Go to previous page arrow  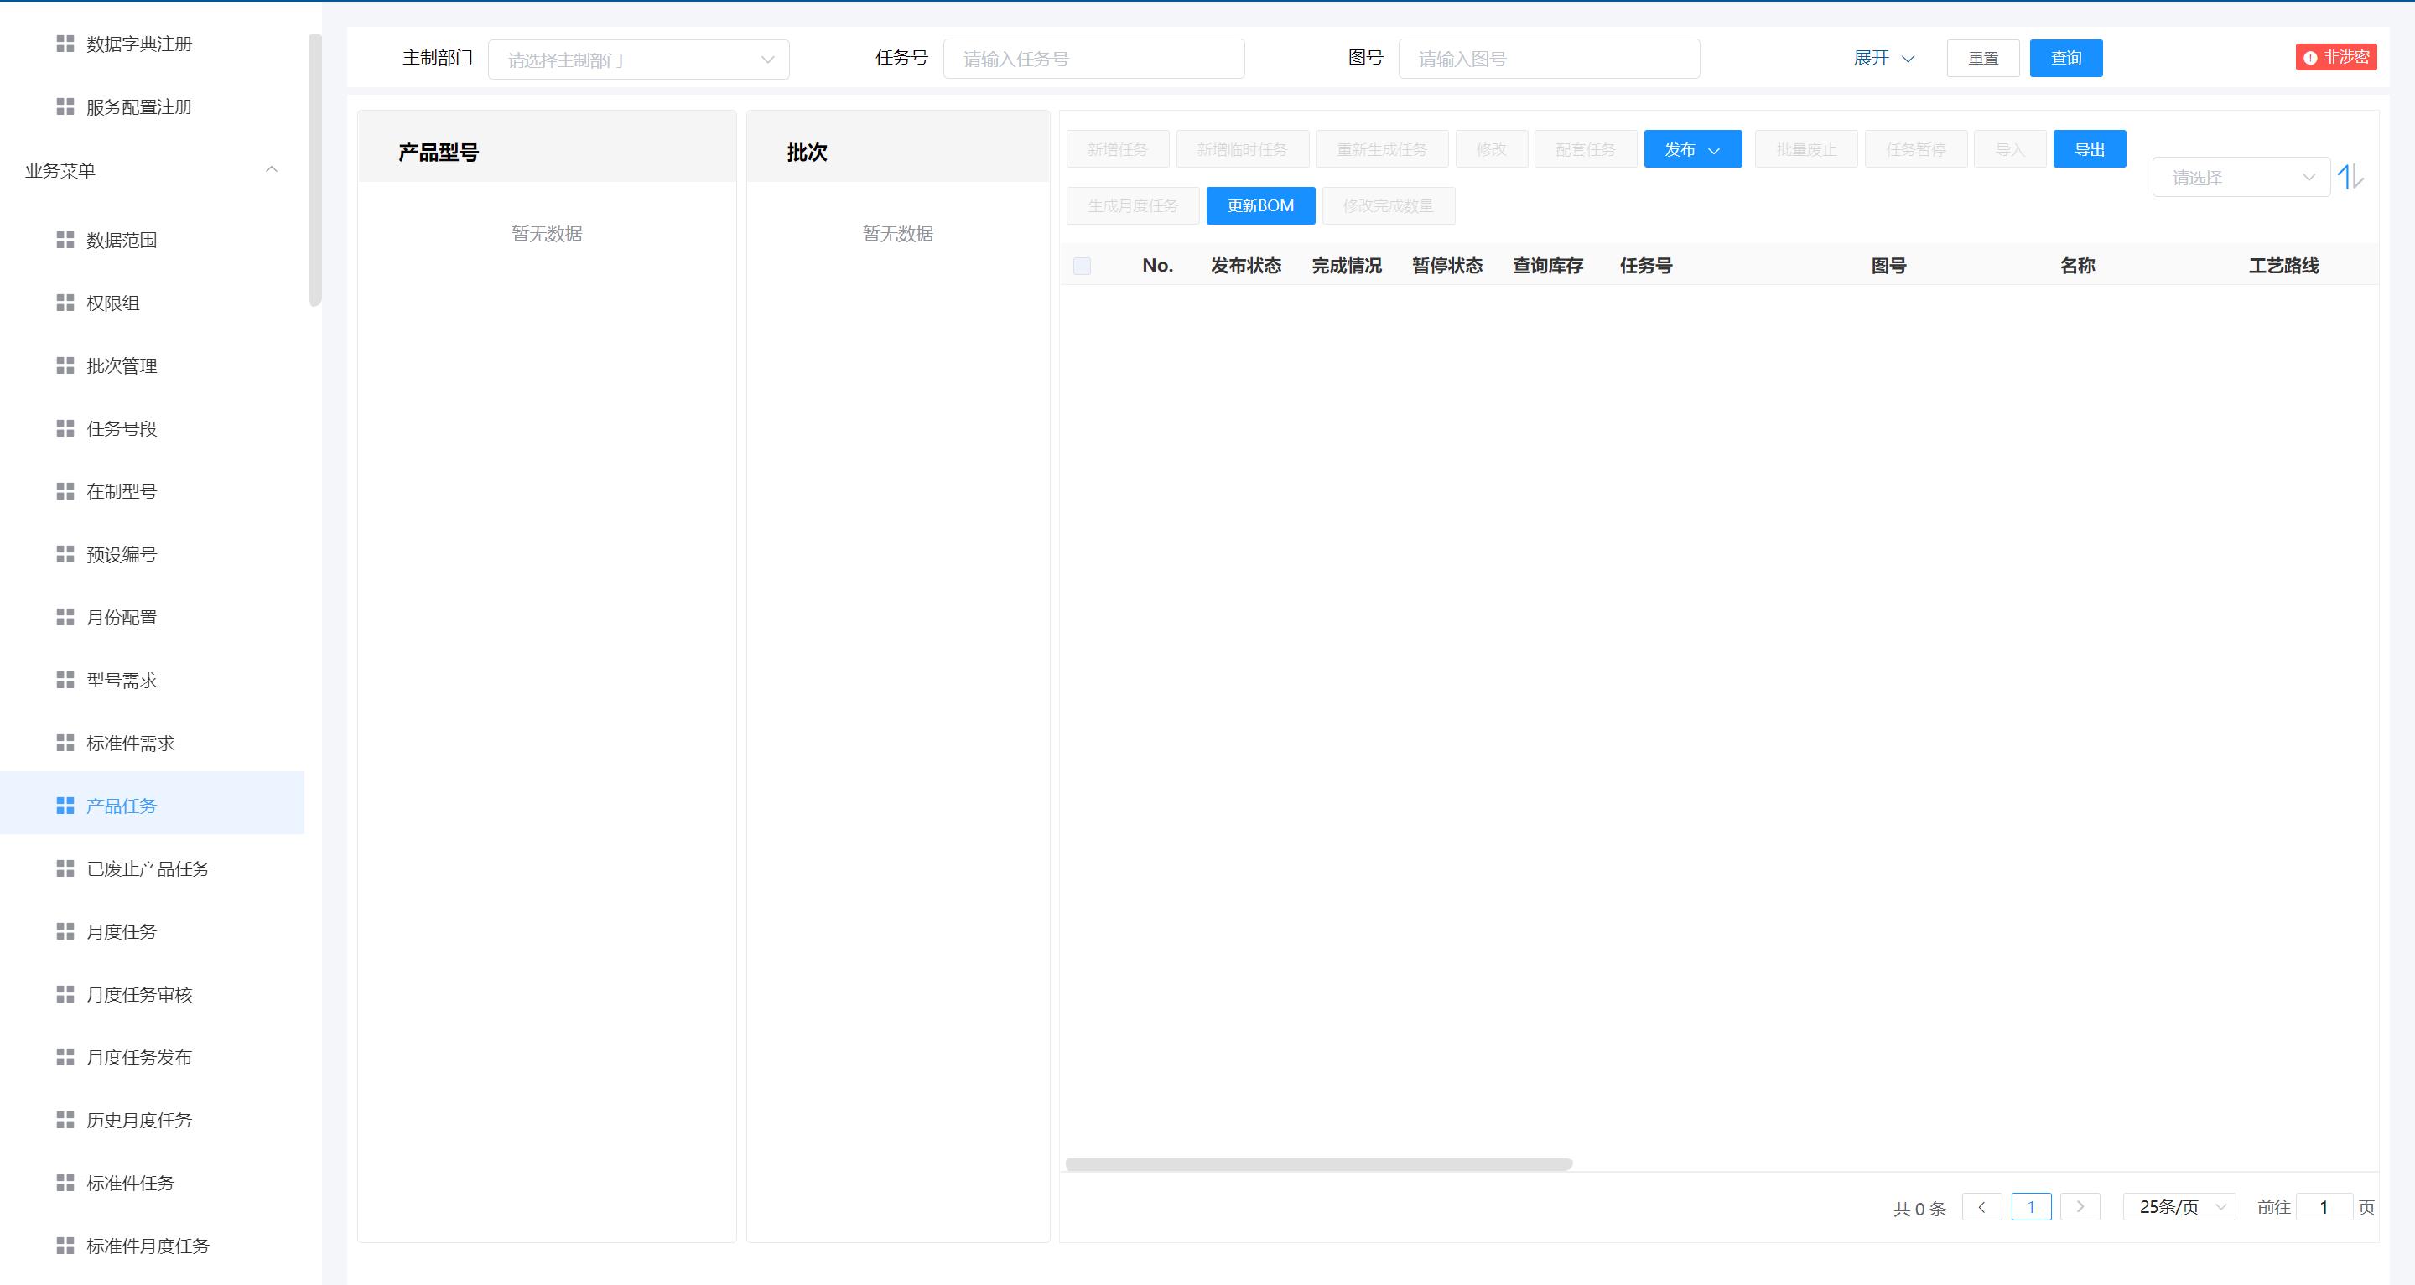coord(1981,1206)
